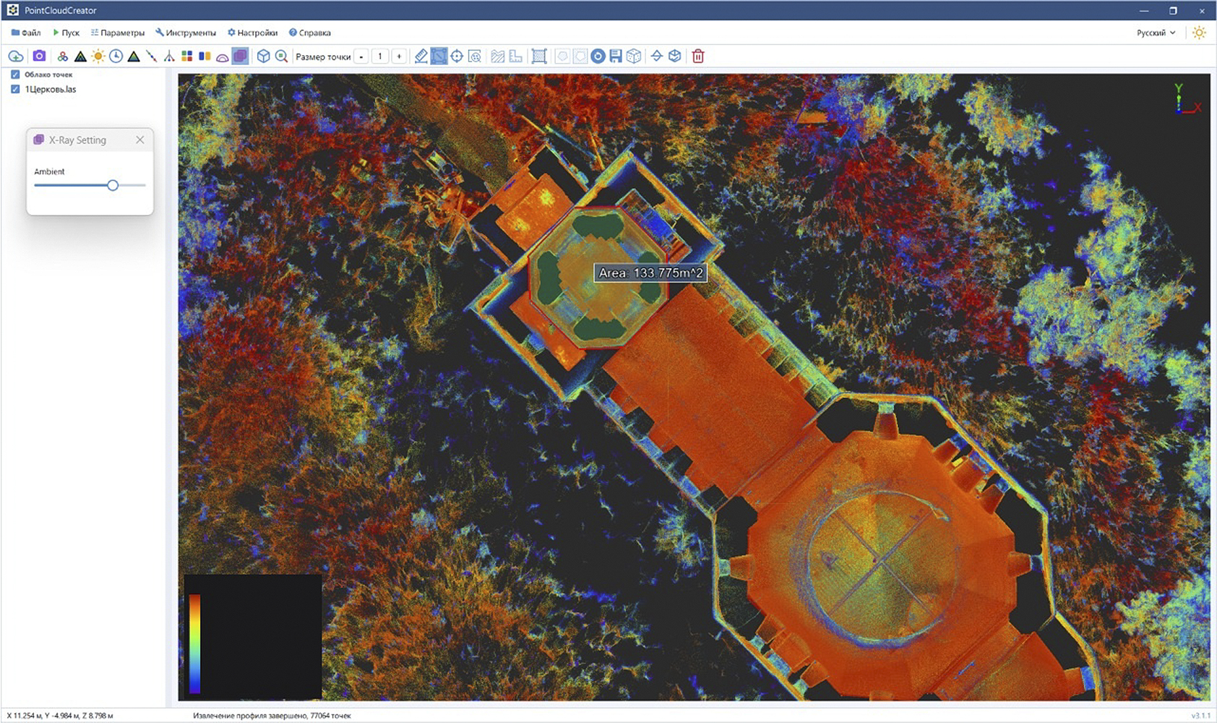Click the Пуск run button
This screenshot has width=1217, height=723.
66,33
